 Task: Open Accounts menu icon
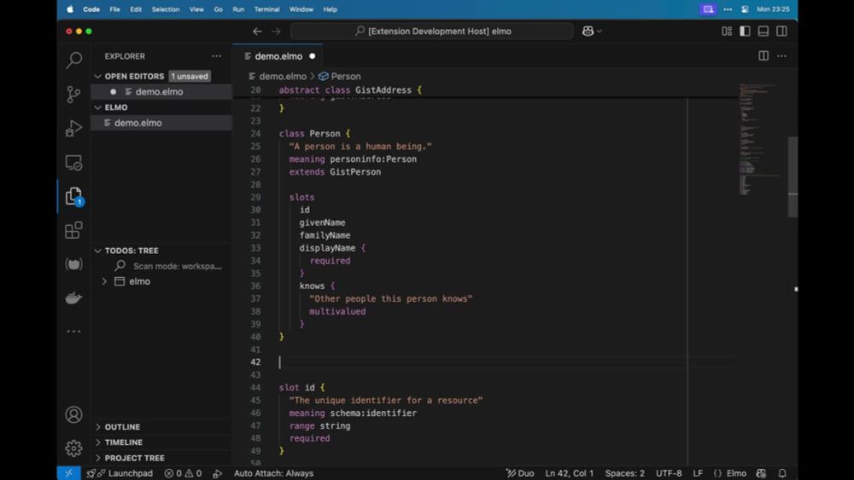tap(73, 414)
